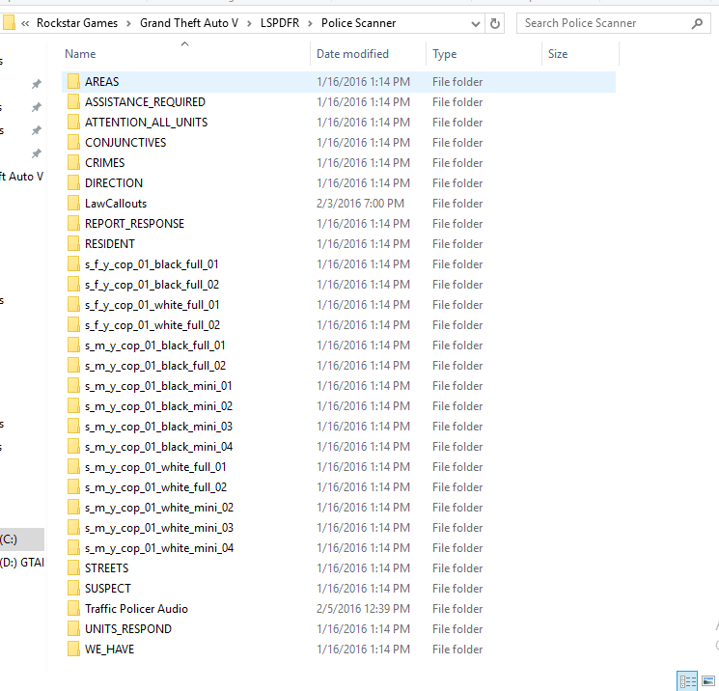Screen dimensions: 719x691
Task: Click the ASSISTANCE_REQUIRED folder icon
Action: click(73, 101)
